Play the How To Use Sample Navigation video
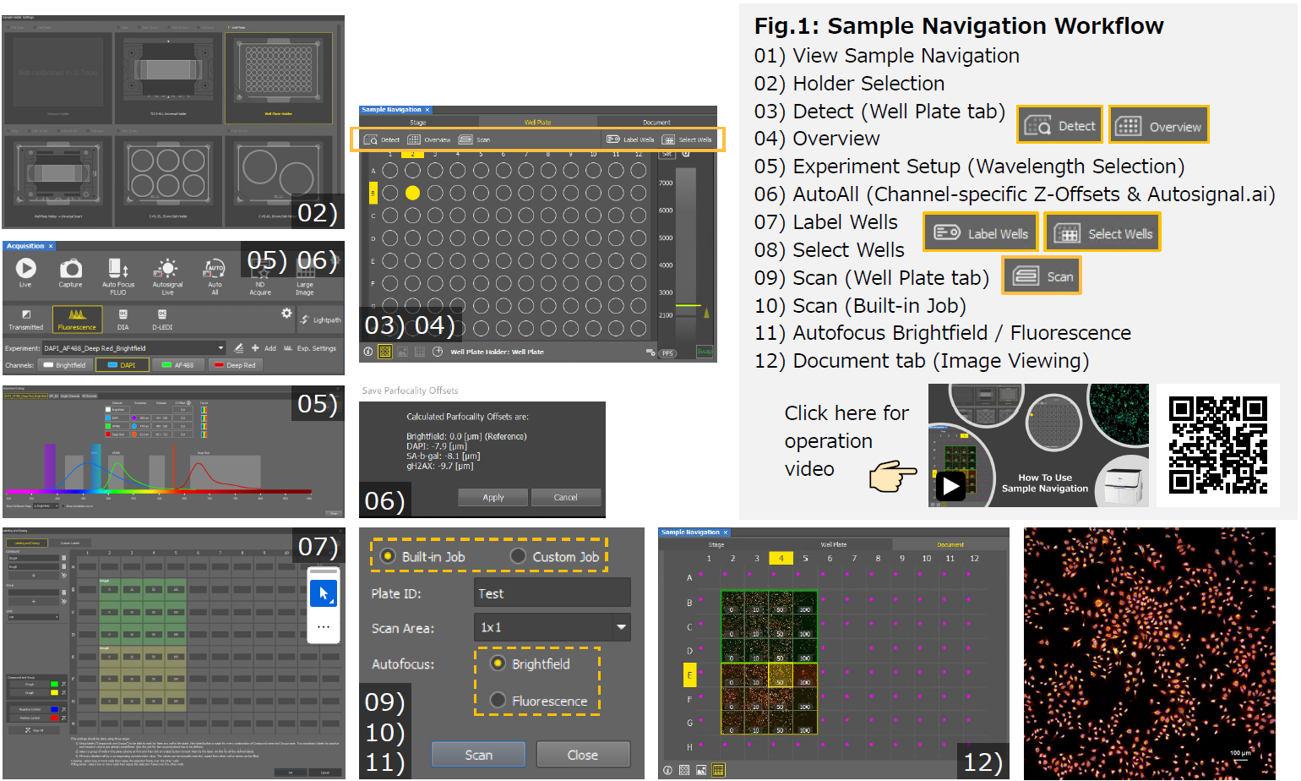1301x781 pixels. (x=950, y=486)
